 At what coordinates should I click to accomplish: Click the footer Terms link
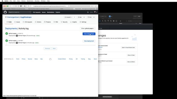[x=18, y=59]
